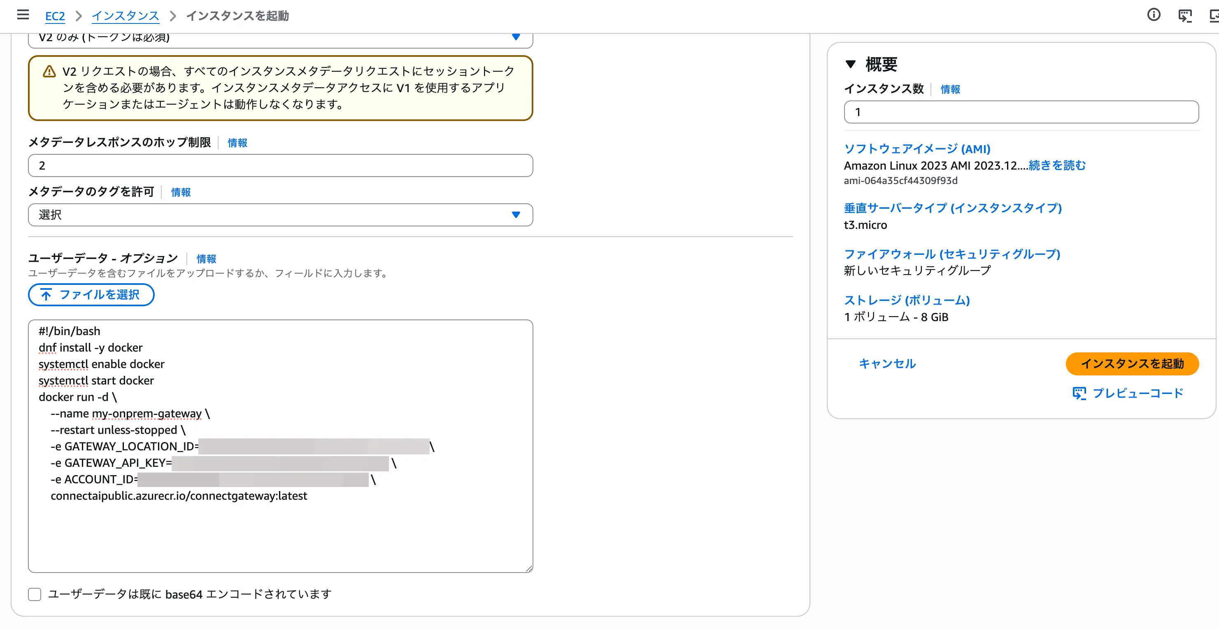Click '1 ボリューム - 8 GiB' storage text
Viewport: 1219px width, 629px height.
(x=896, y=317)
